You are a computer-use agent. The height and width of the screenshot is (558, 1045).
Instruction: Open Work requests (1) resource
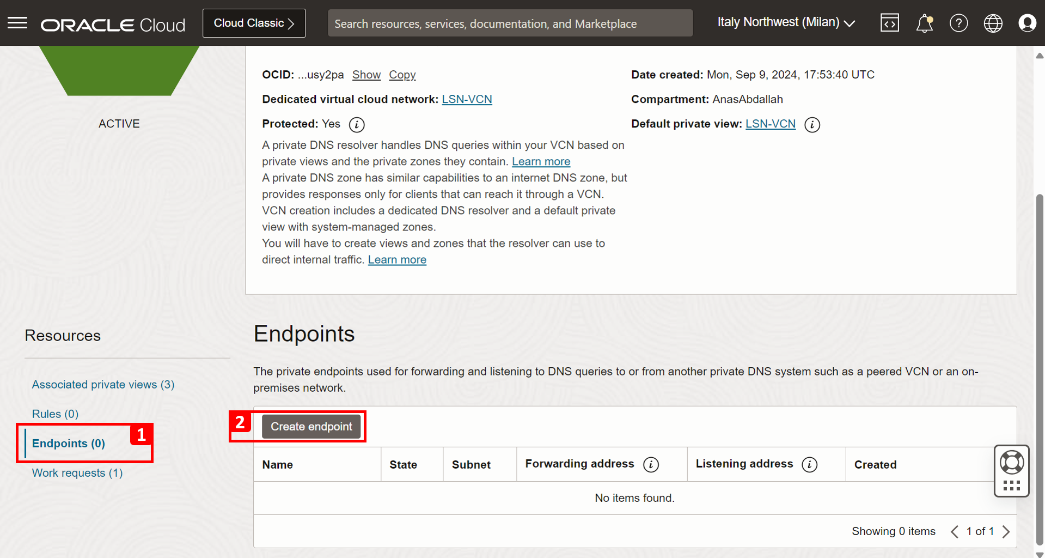(77, 472)
